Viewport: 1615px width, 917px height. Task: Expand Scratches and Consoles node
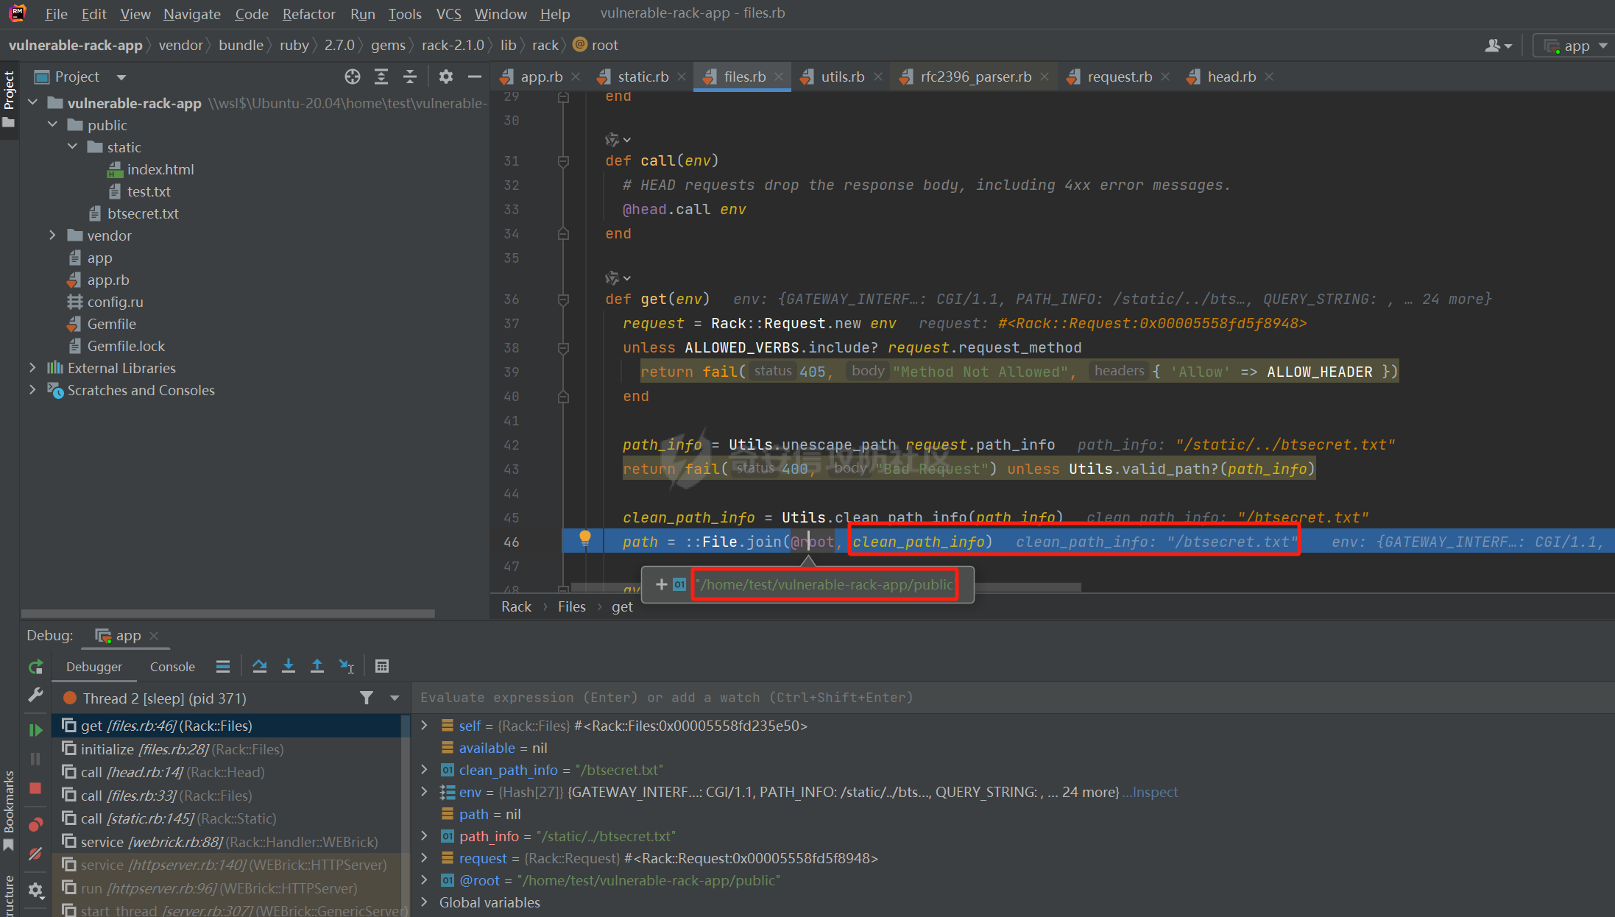(33, 390)
